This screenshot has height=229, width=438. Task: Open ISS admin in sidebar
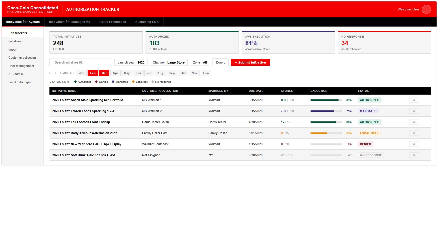[23, 74]
